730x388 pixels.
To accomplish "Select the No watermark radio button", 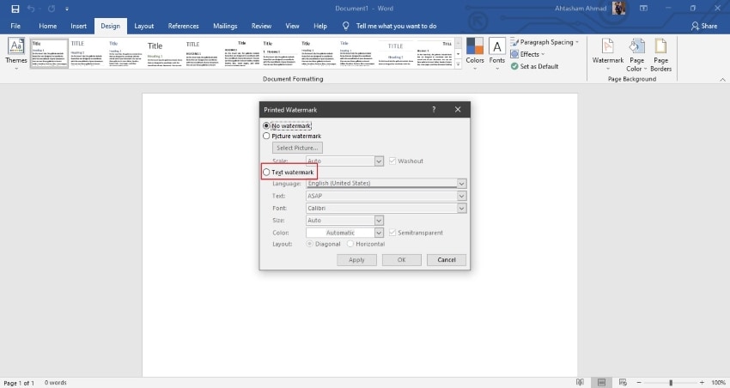I will (266, 125).
